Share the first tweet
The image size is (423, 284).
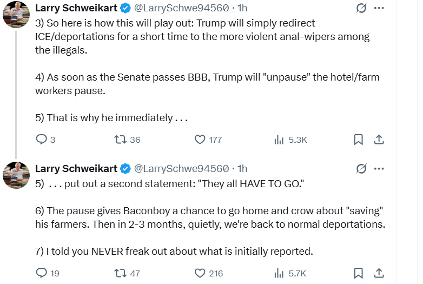379,140
